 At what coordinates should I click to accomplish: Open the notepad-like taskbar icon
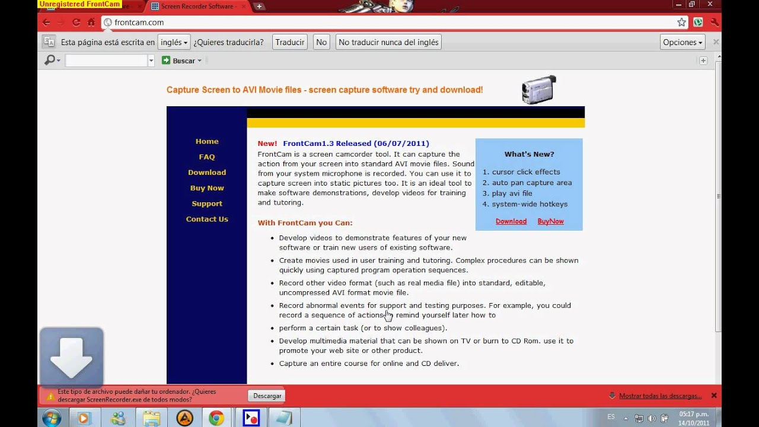[x=284, y=418]
